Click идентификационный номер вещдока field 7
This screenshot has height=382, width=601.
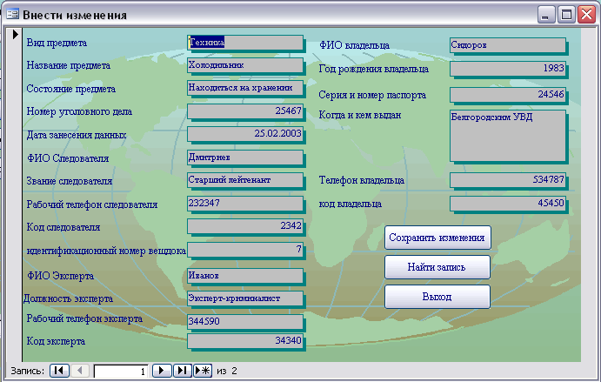(x=245, y=249)
